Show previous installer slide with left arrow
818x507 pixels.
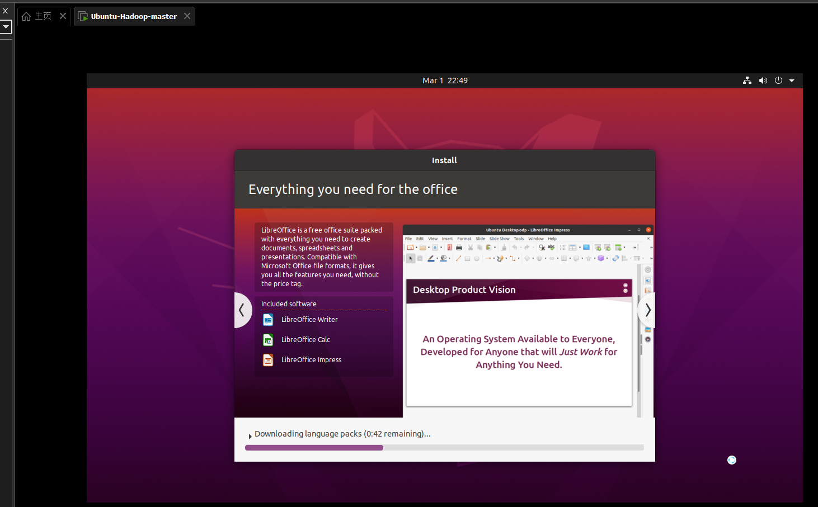point(242,310)
